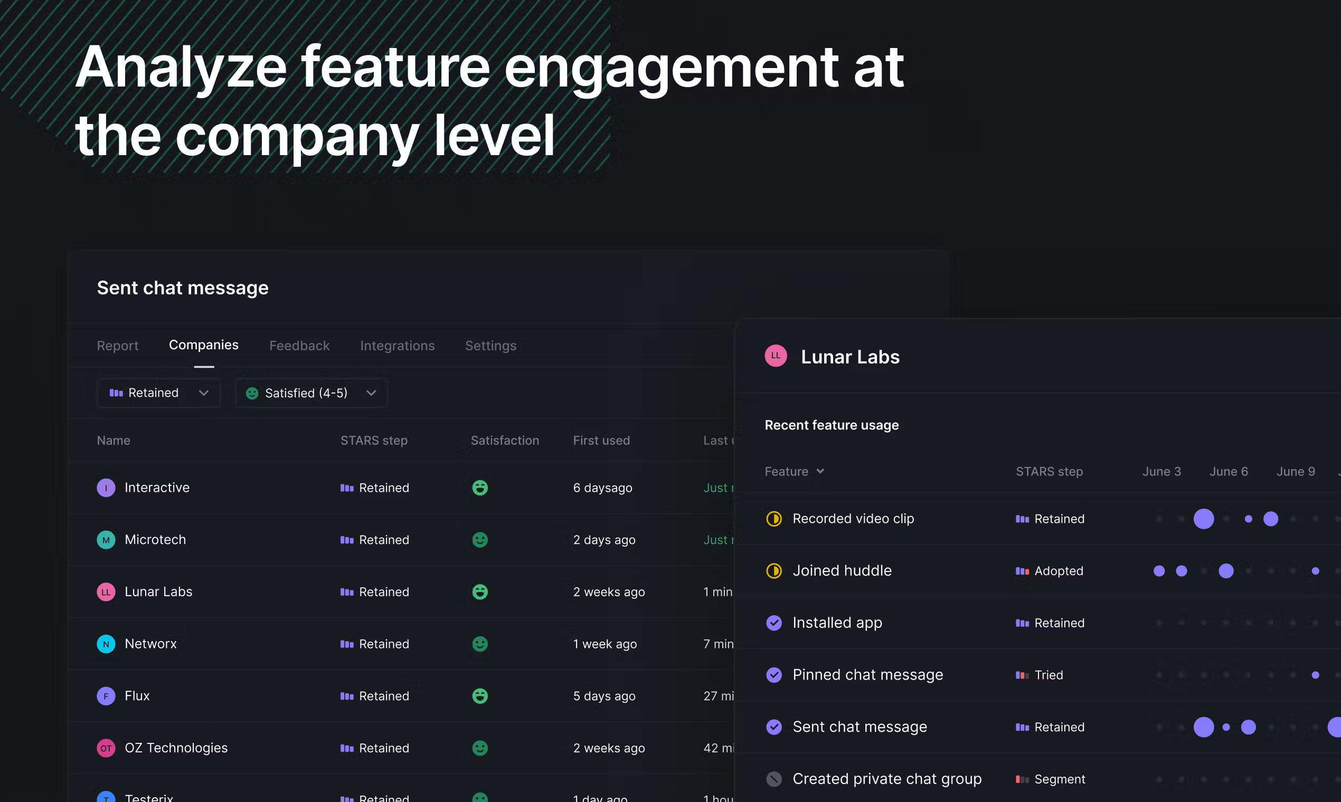Screen dimensions: 1341x802
Task: Toggle the checkmark beside Sent chat message feature
Action: point(774,727)
